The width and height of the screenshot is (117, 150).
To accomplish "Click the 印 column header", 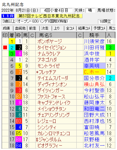I will (5, 35).
